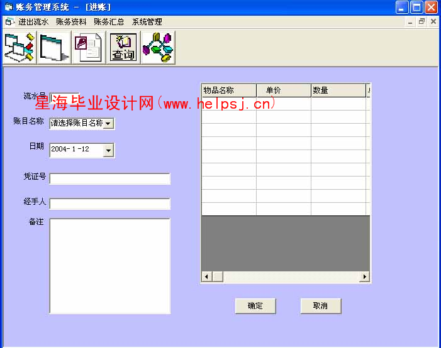Open the 账务汇总 menu
The height and width of the screenshot is (348, 441).
(109, 21)
